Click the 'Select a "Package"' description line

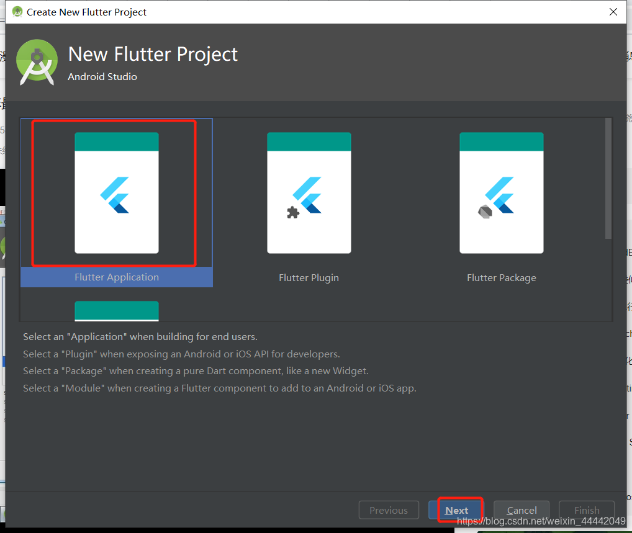[196, 370]
